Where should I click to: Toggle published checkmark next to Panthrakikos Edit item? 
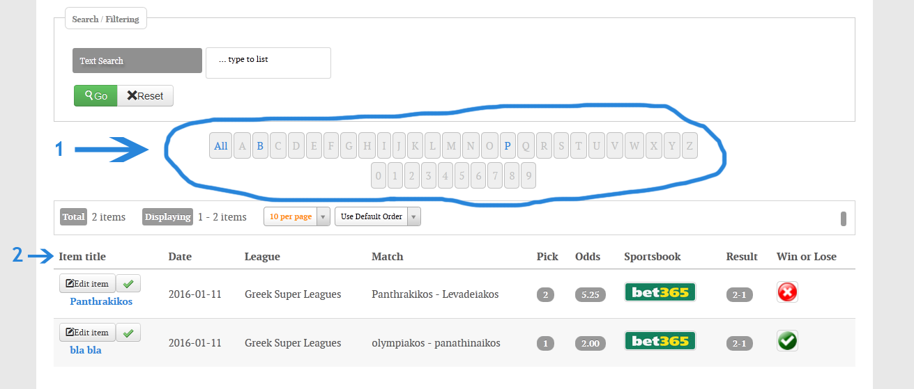point(128,283)
